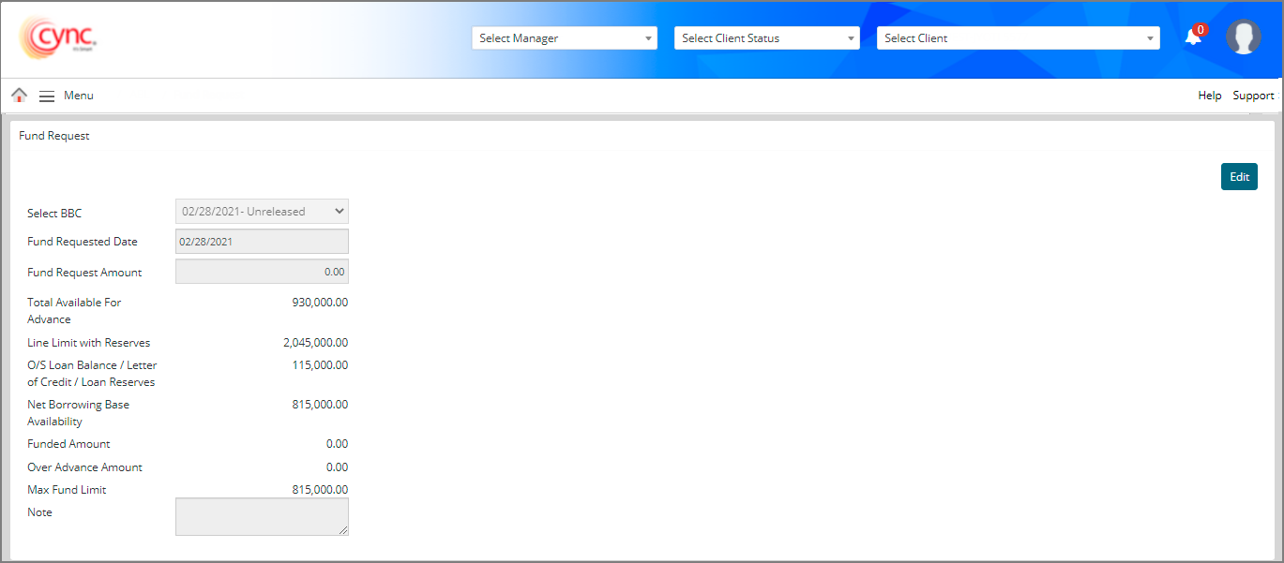This screenshot has width=1284, height=563.
Task: Open the Select BBC dropdown
Action: pos(262,212)
